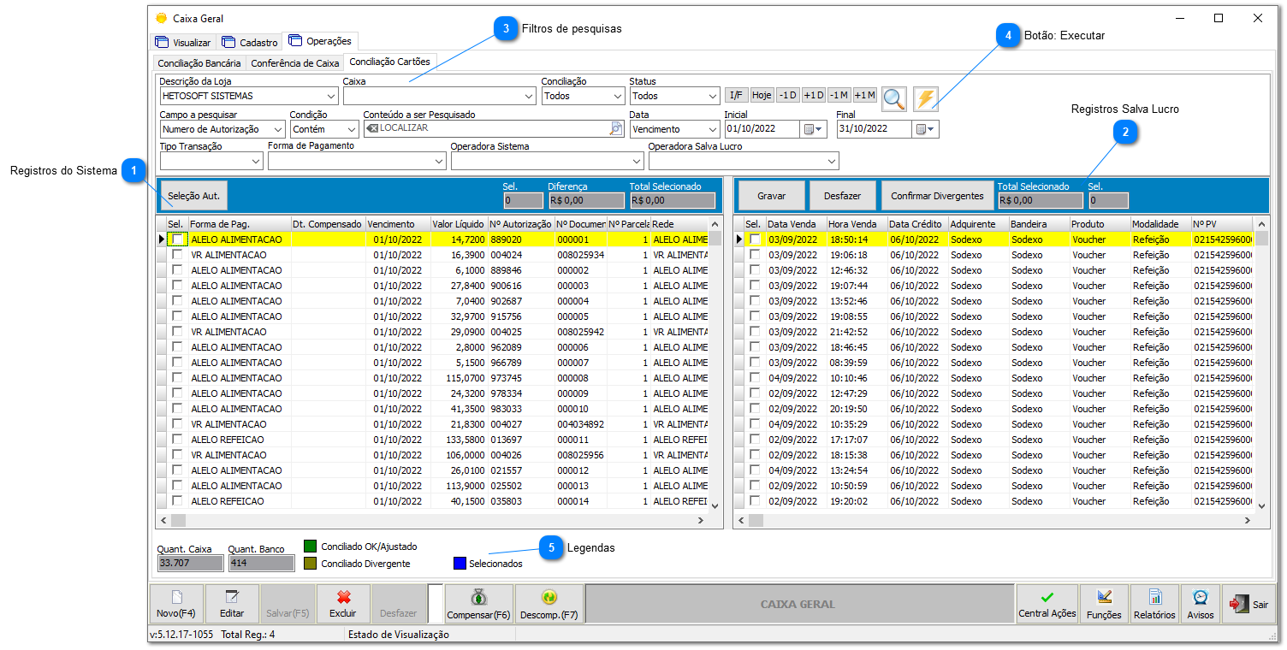Screen dimensions: 1287x650
Task: Click the Confirmar Divergentes button
Action: click(937, 196)
